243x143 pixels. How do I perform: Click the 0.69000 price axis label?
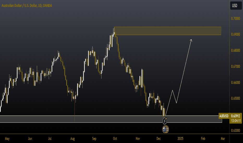coord(235,34)
